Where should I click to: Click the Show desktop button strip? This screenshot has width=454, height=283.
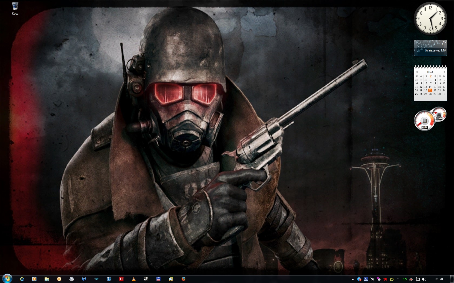click(x=452, y=279)
